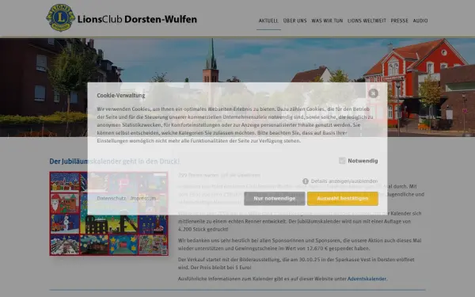The width and height of the screenshot is (475, 297).
Task: Close the cookie dialog with X icon
Action: [x=373, y=93]
